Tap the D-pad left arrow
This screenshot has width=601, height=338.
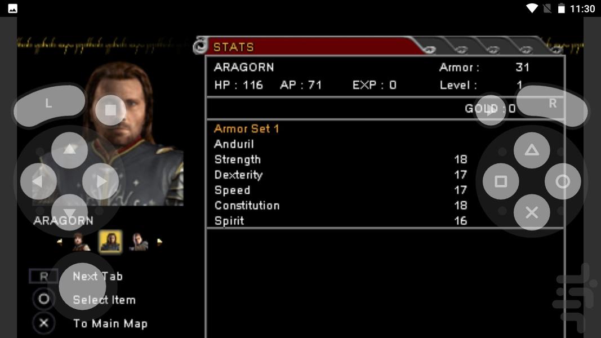[38, 181]
